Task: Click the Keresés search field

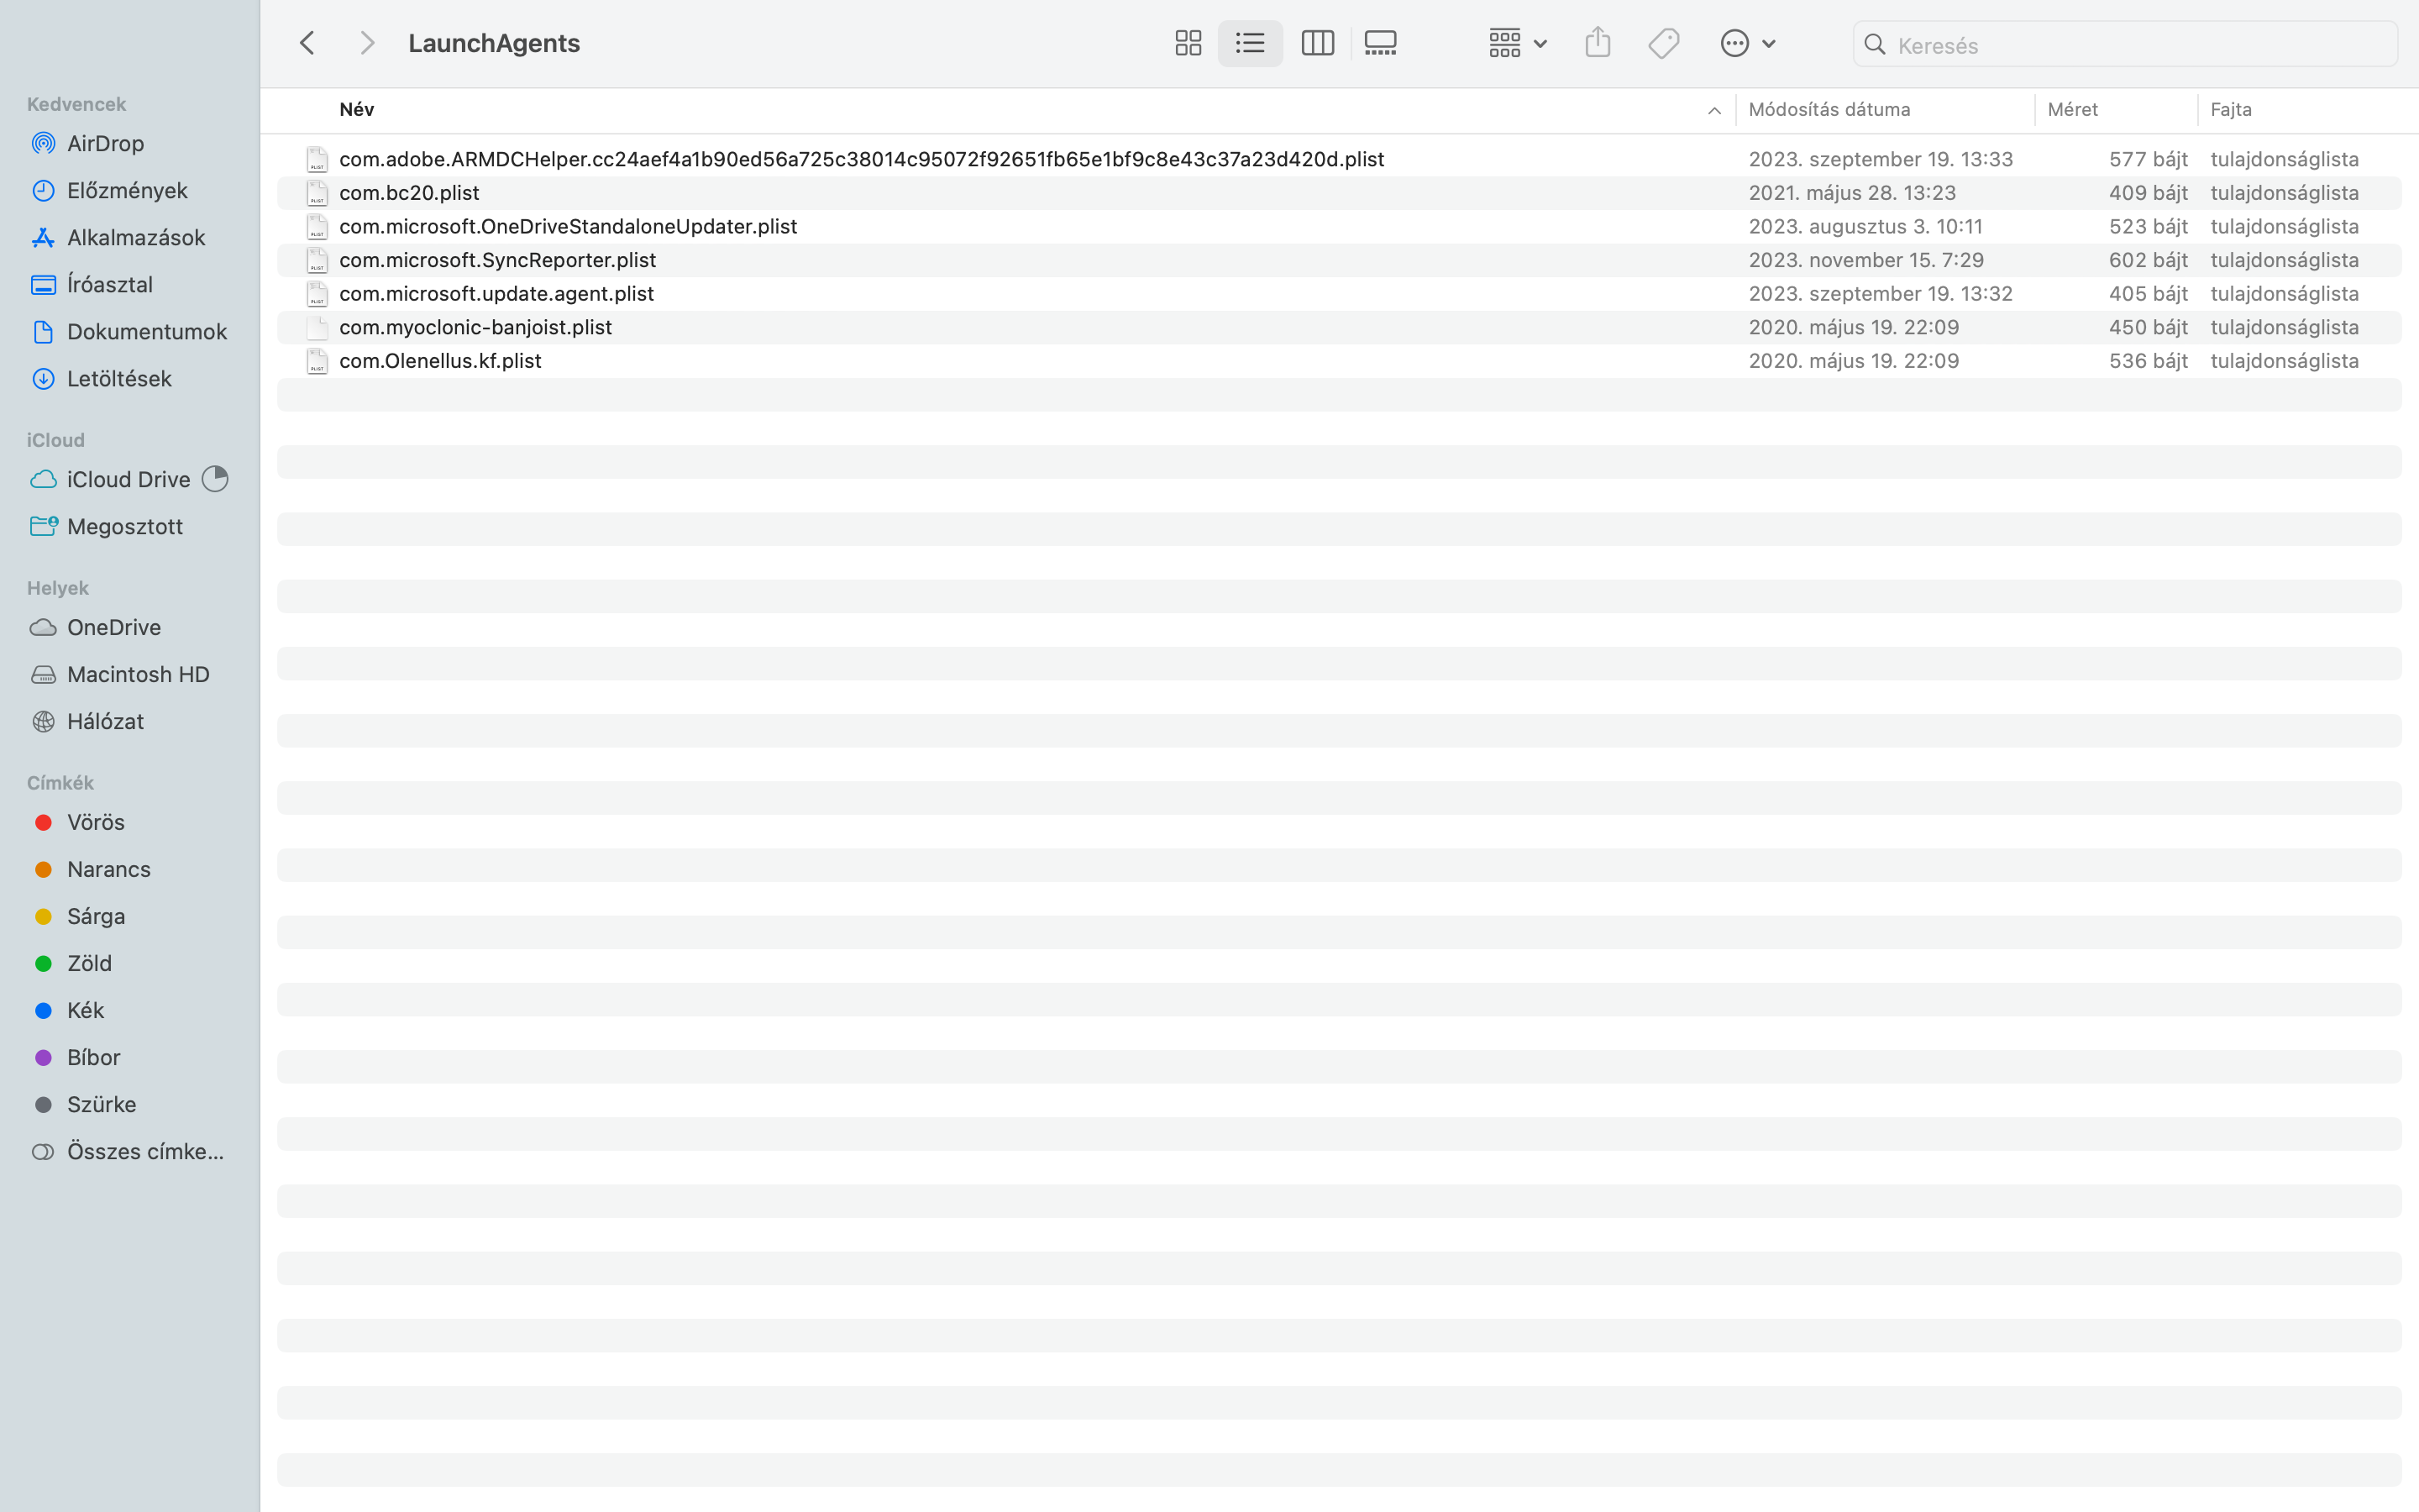Action: pyautogui.click(x=2139, y=45)
